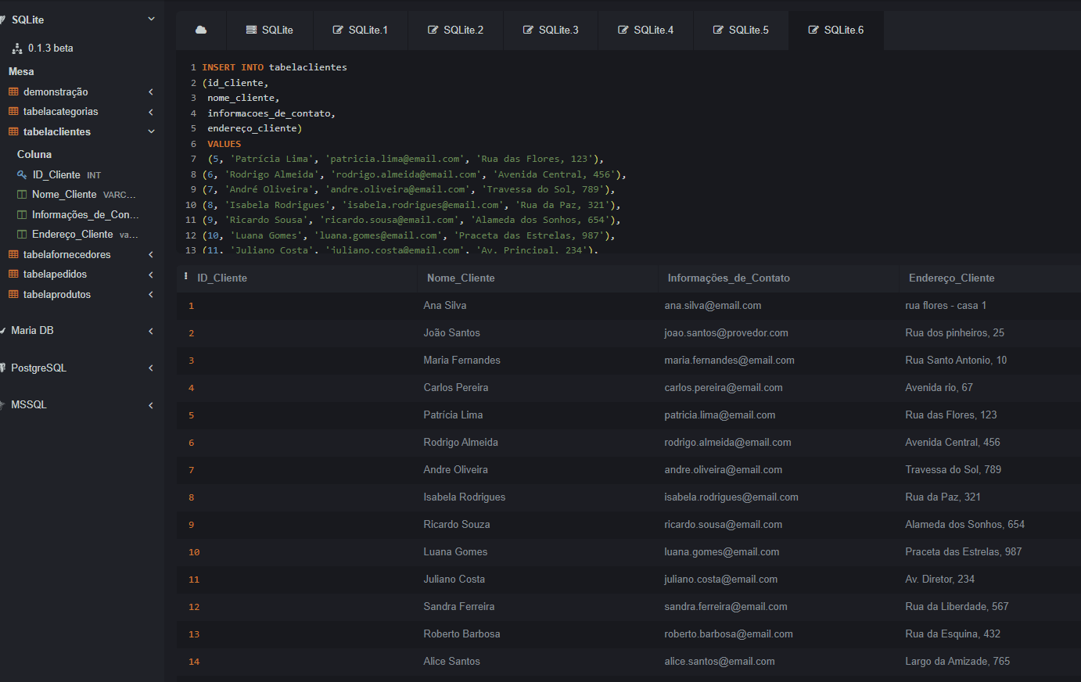1081x682 pixels.
Task: Select the cell 'Av. Diretor, 234'
Action: pyautogui.click(x=939, y=579)
